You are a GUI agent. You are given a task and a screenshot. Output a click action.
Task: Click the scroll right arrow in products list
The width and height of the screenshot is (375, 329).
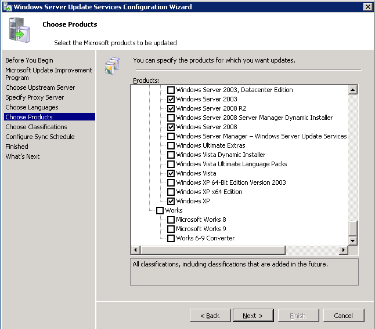344,250
